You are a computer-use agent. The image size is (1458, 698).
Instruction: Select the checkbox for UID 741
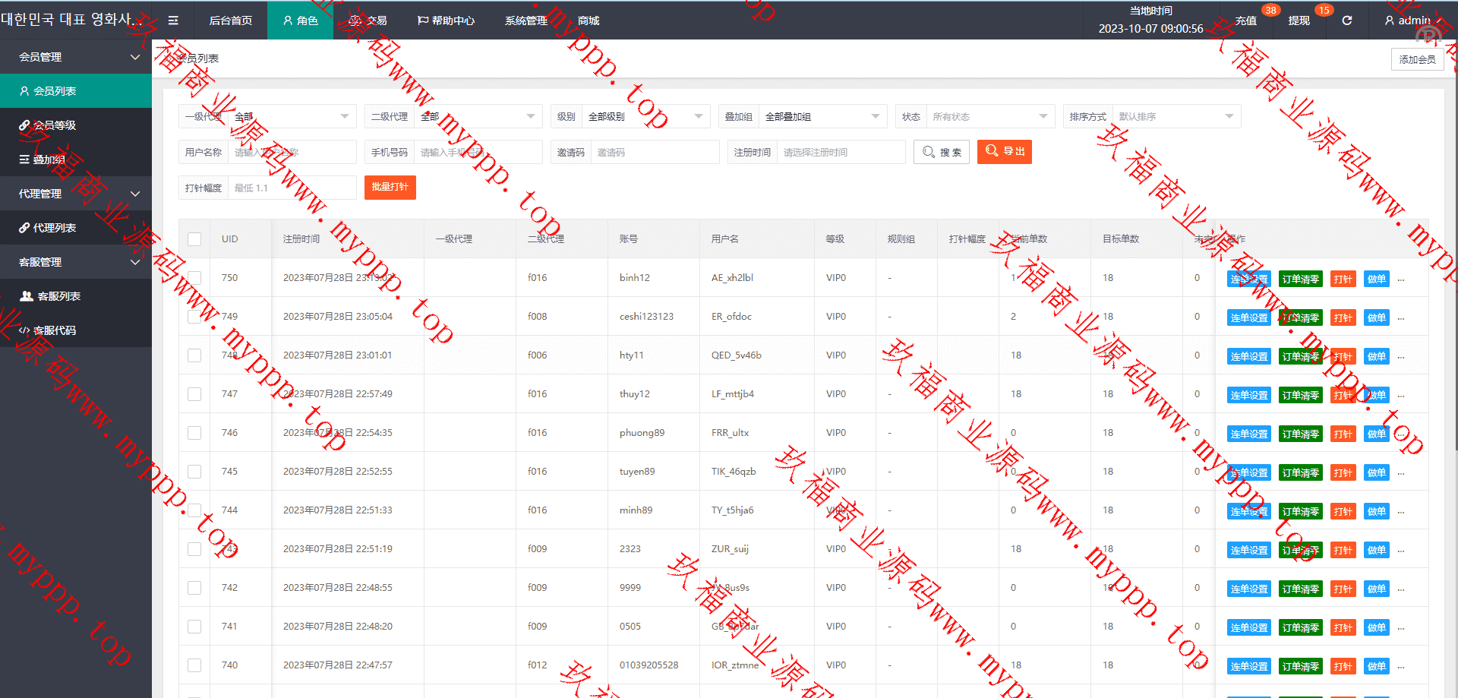point(194,627)
